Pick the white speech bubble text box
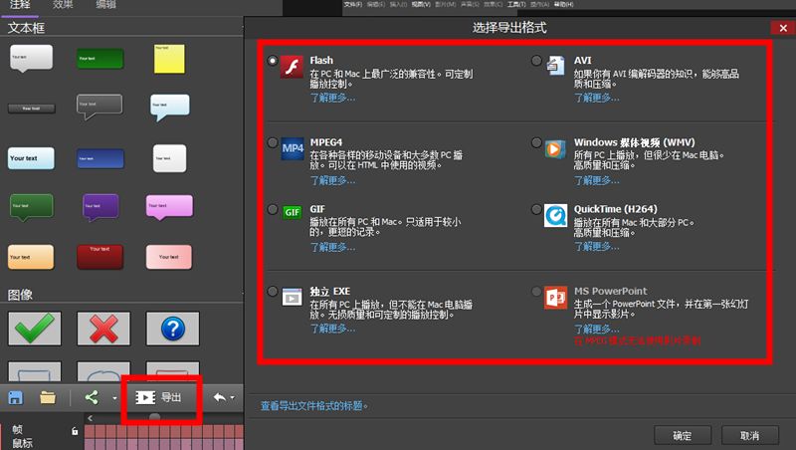 (31, 58)
